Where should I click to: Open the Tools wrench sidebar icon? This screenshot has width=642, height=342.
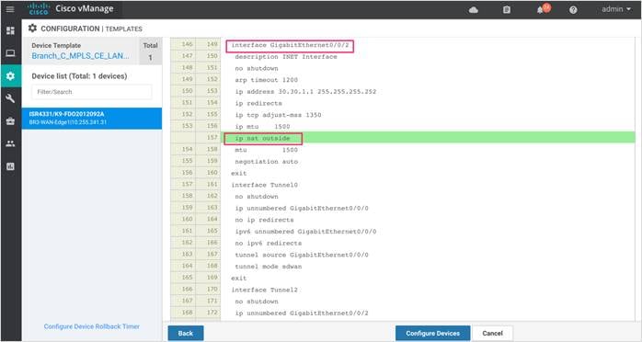(11, 98)
